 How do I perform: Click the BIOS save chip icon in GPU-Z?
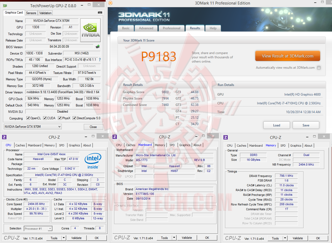[98, 47]
